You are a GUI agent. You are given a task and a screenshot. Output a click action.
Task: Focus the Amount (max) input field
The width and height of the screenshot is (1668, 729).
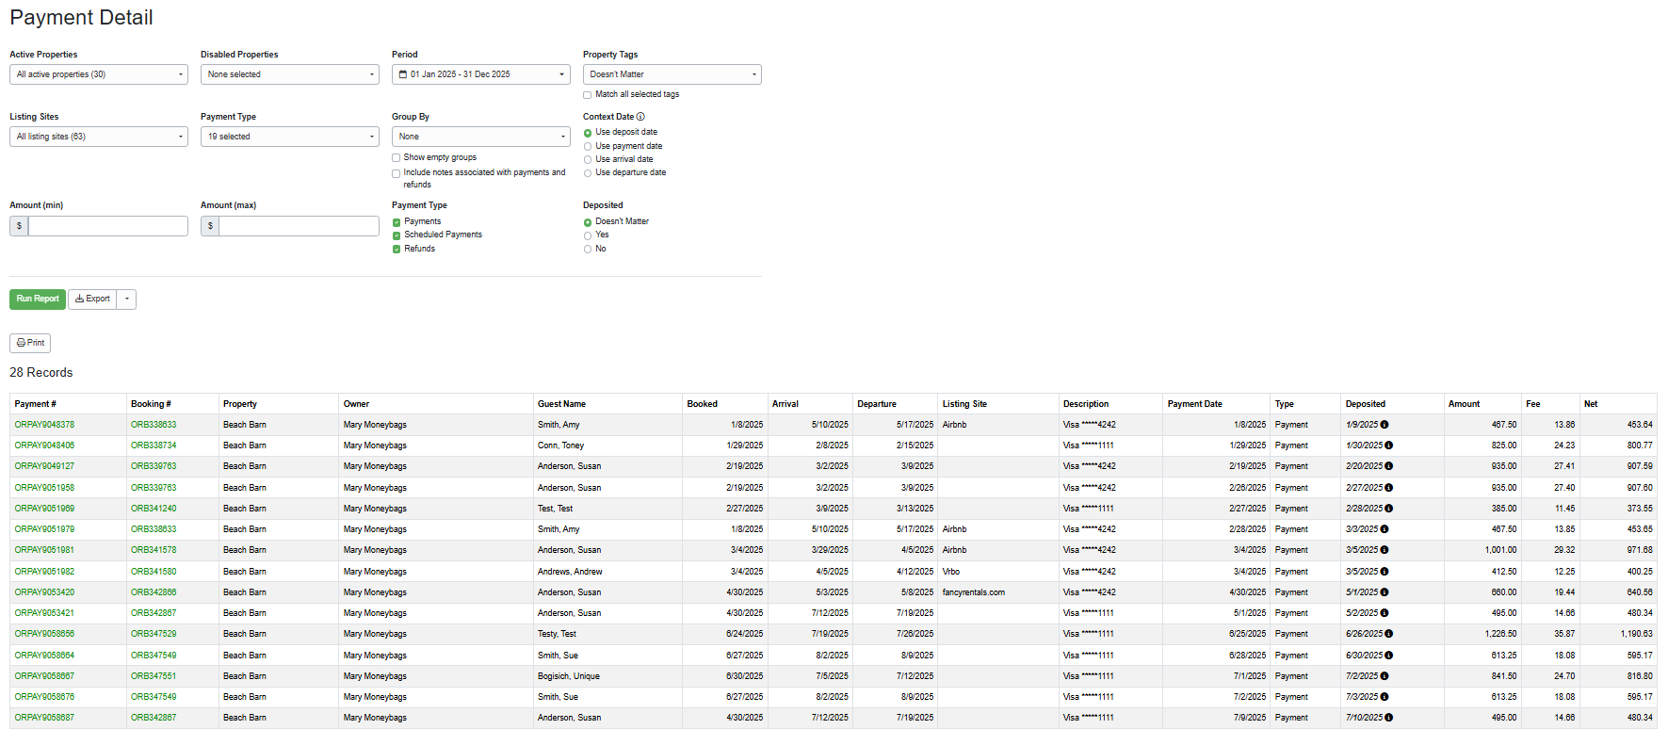(300, 226)
